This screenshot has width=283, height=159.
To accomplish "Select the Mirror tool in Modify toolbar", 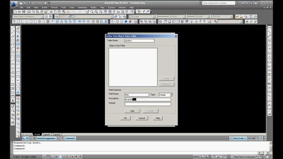I will pyautogui.click(x=18, y=36).
